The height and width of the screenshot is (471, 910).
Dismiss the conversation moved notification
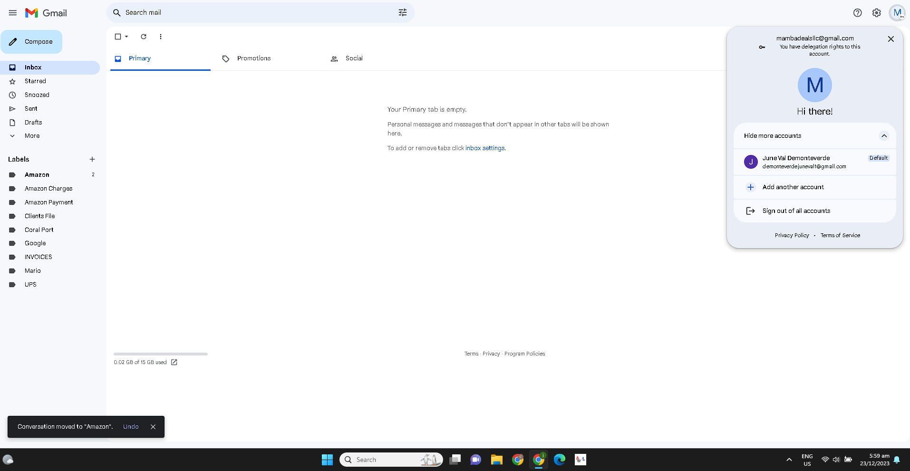153,427
